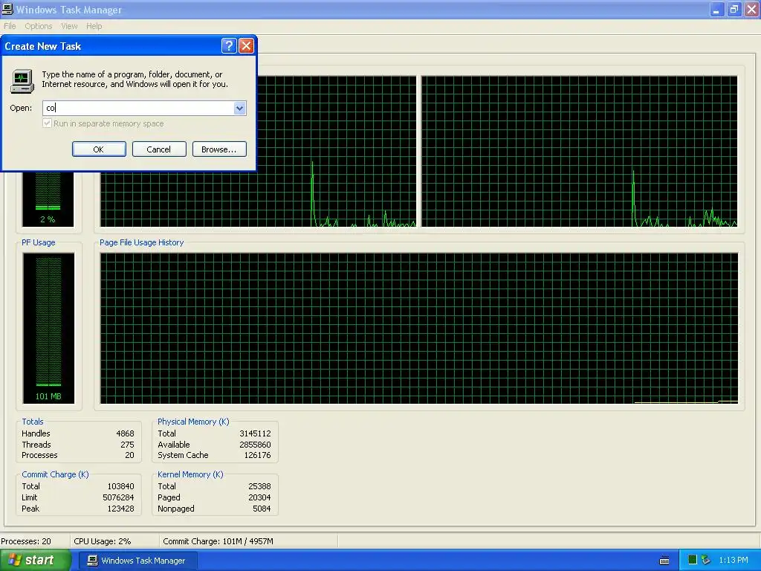Click Windows Task Manager taskbar button
This screenshot has width=761, height=571.
[x=137, y=561]
